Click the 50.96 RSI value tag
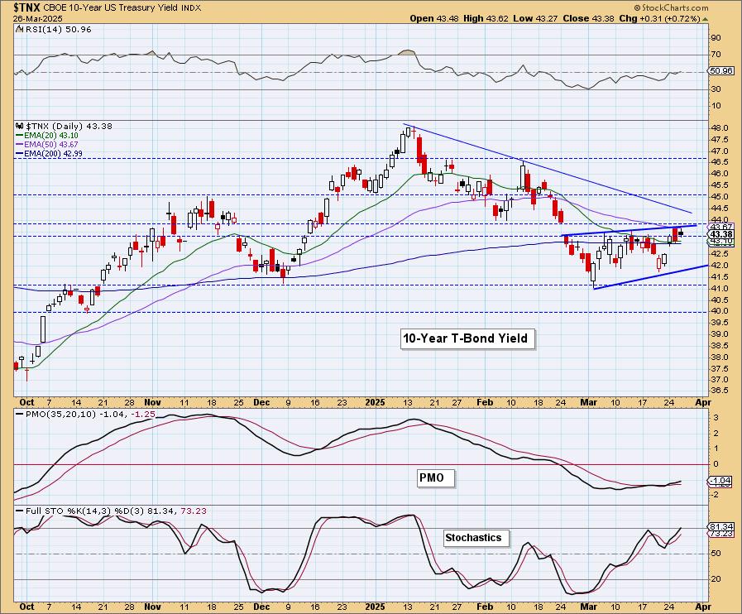 [x=721, y=71]
